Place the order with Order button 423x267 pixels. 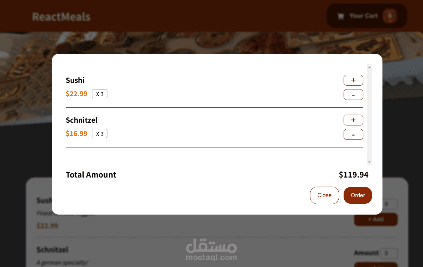[x=358, y=195]
